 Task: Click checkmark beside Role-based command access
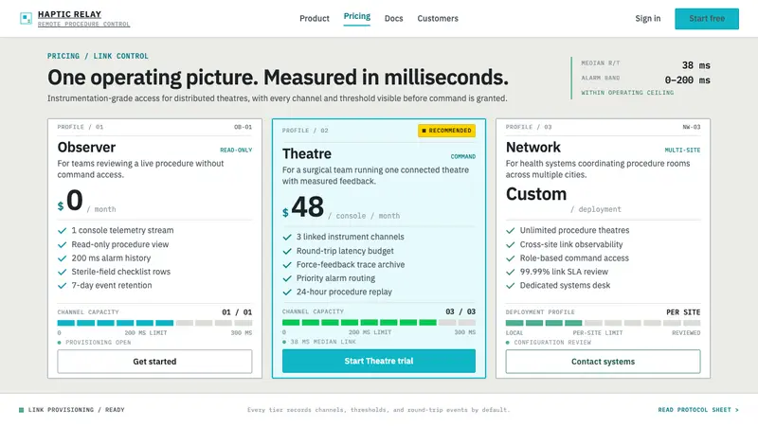coord(510,258)
